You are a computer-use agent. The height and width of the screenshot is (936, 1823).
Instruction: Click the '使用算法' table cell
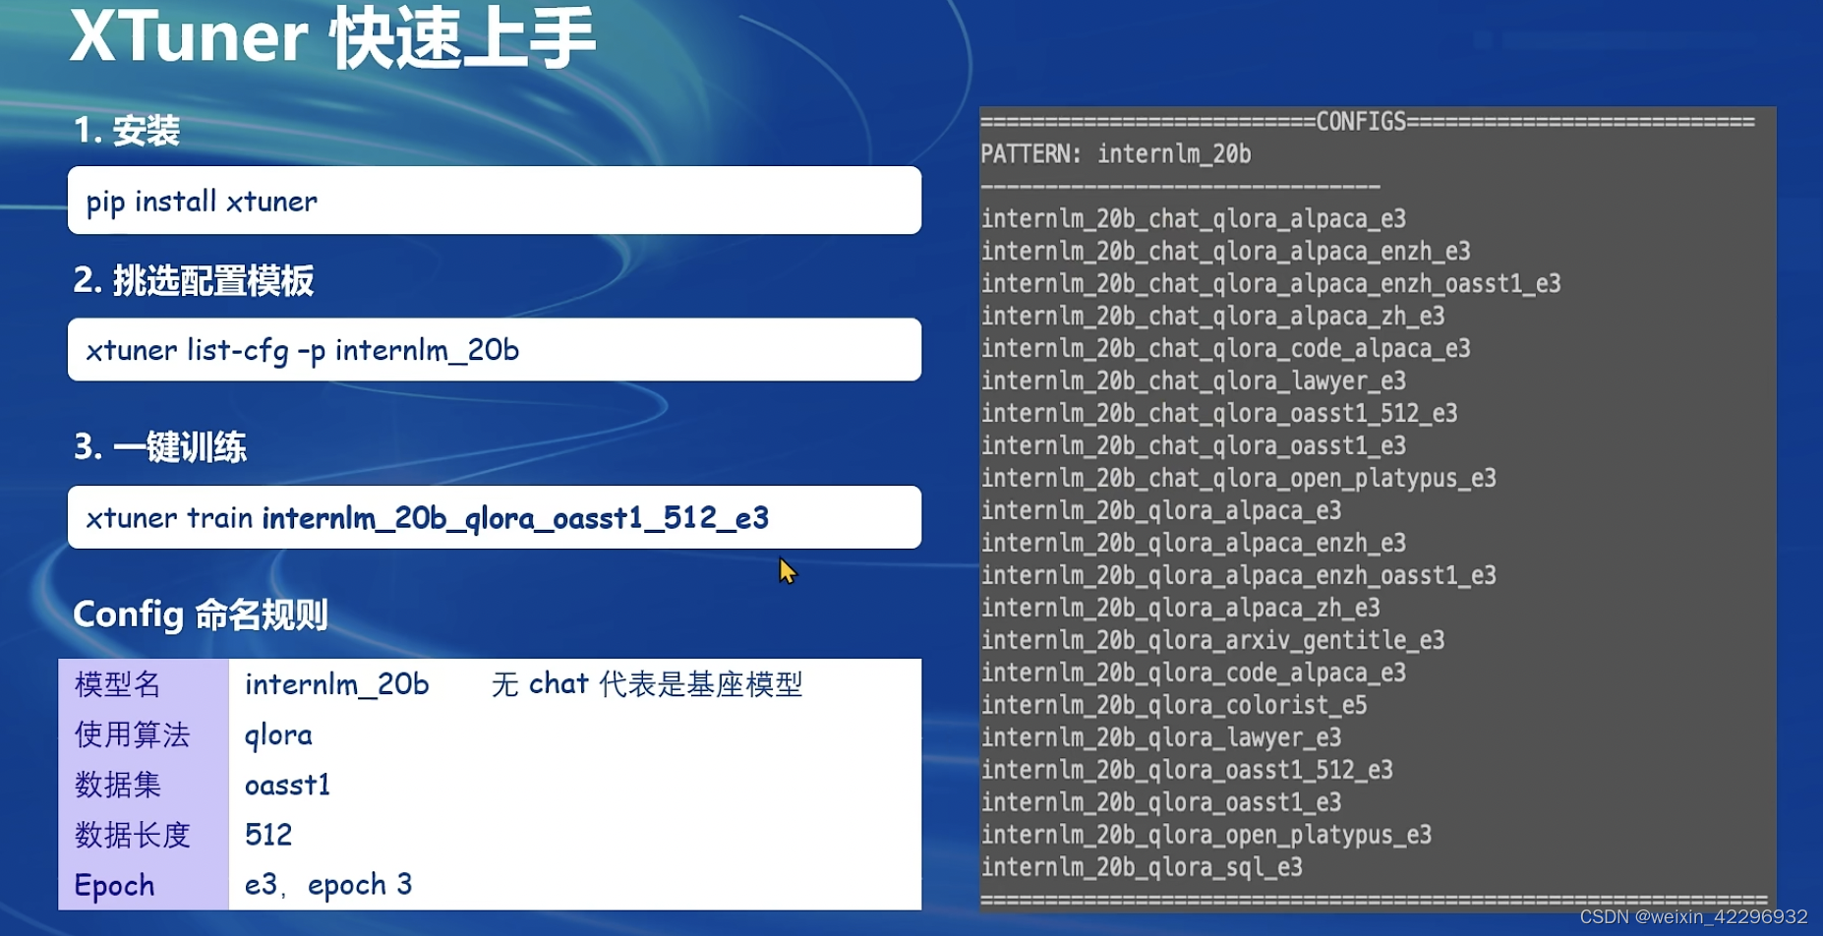(144, 734)
